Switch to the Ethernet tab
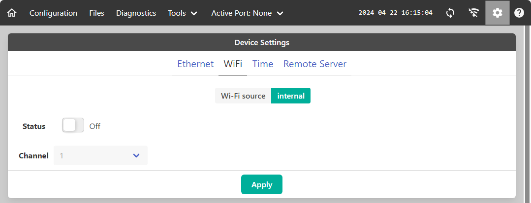 (x=195, y=64)
